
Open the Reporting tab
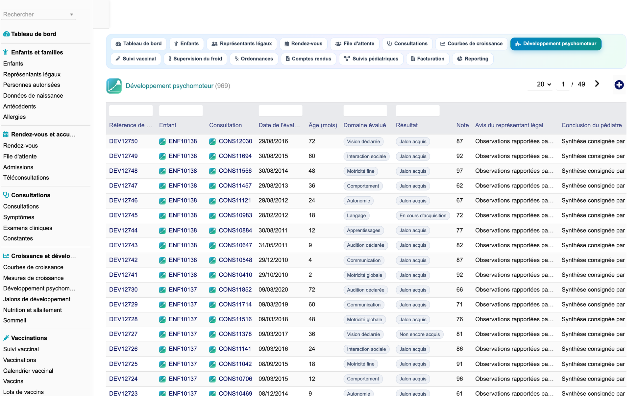point(473,59)
